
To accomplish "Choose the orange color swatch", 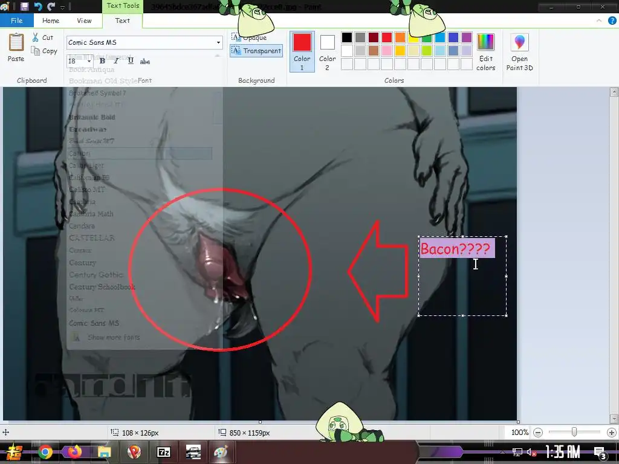I will click(400, 37).
